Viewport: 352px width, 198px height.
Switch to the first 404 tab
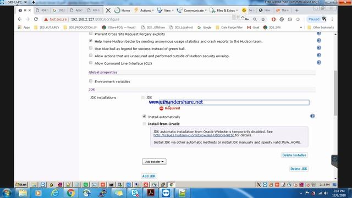click(42, 10)
